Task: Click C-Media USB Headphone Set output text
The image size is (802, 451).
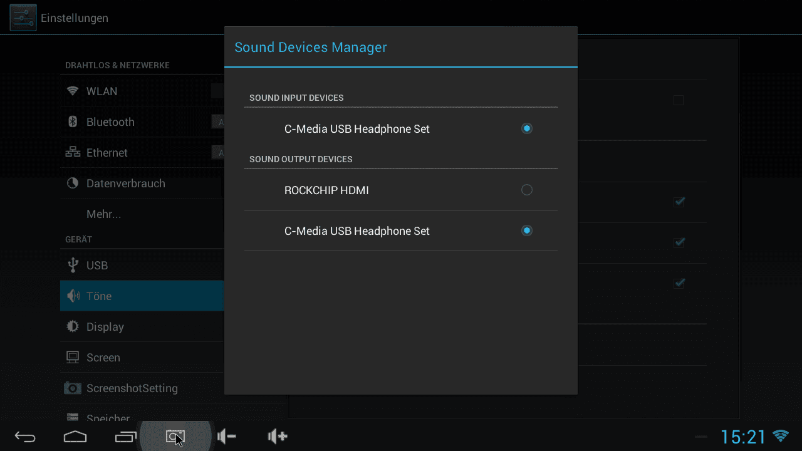Action: (357, 231)
